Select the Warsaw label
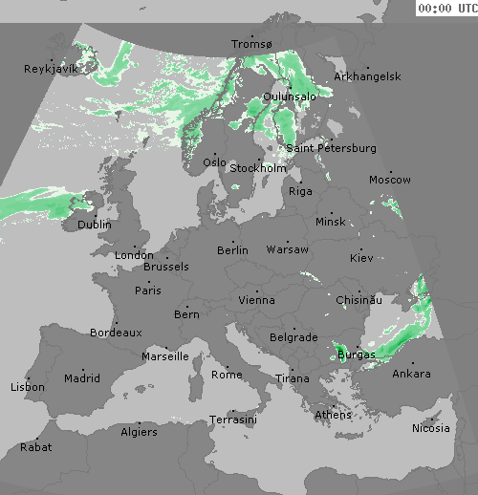Image resolution: width=478 pixels, height=495 pixels. pyautogui.click(x=288, y=249)
